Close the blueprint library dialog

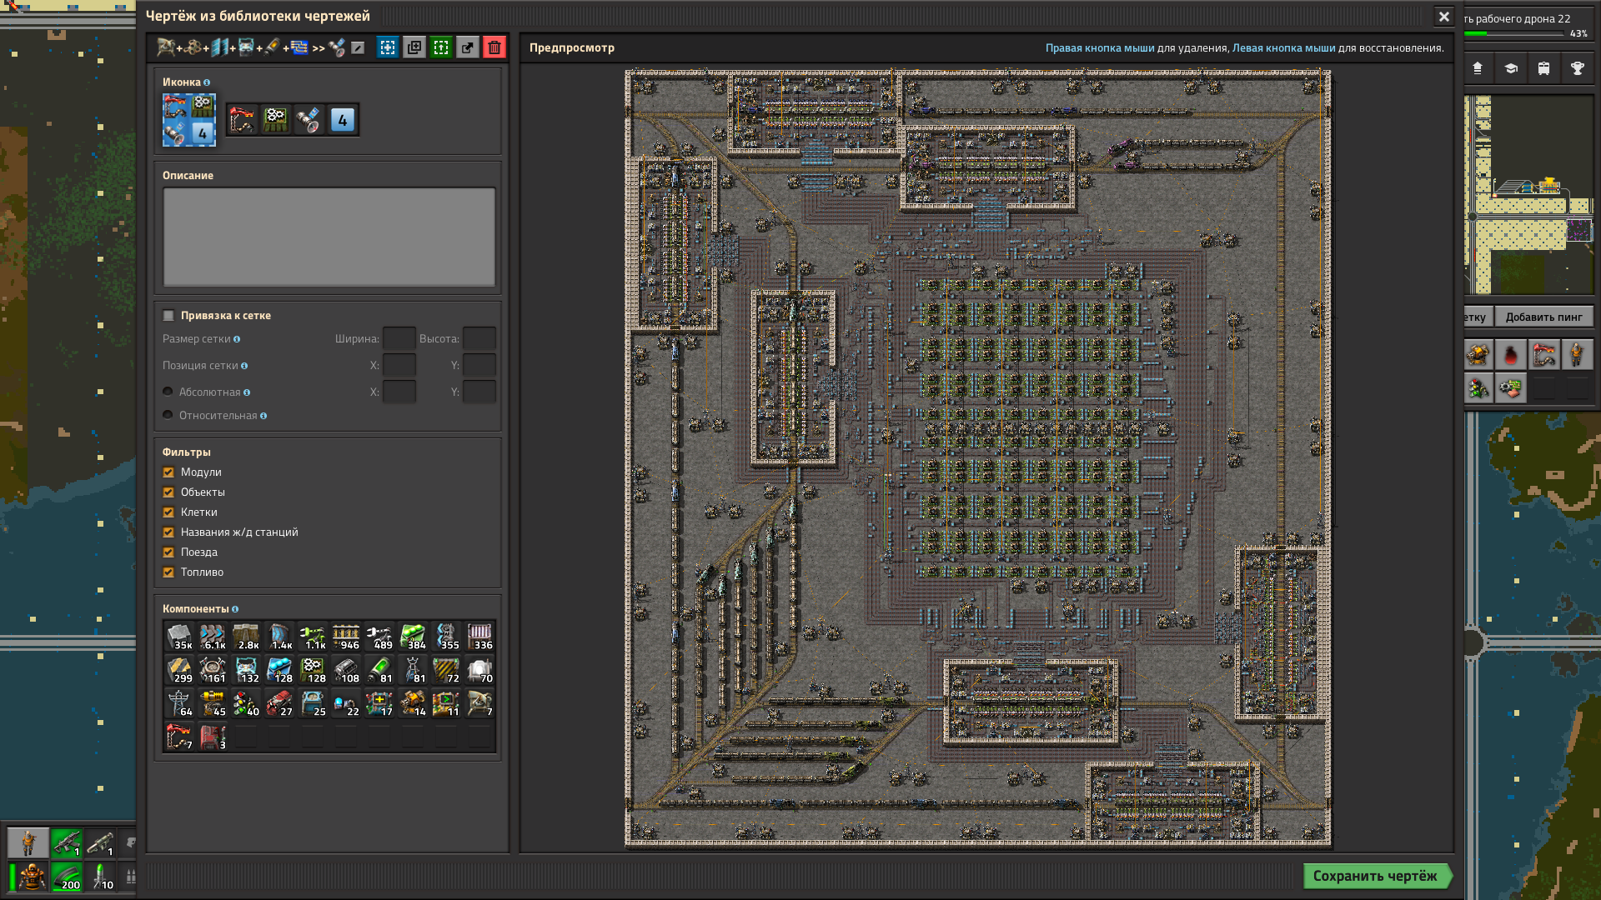pos(1444,16)
